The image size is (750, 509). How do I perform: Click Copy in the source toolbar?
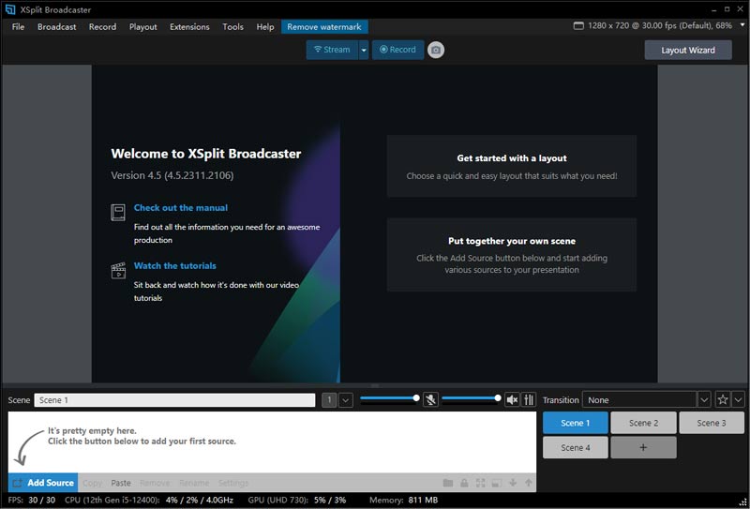(x=92, y=483)
